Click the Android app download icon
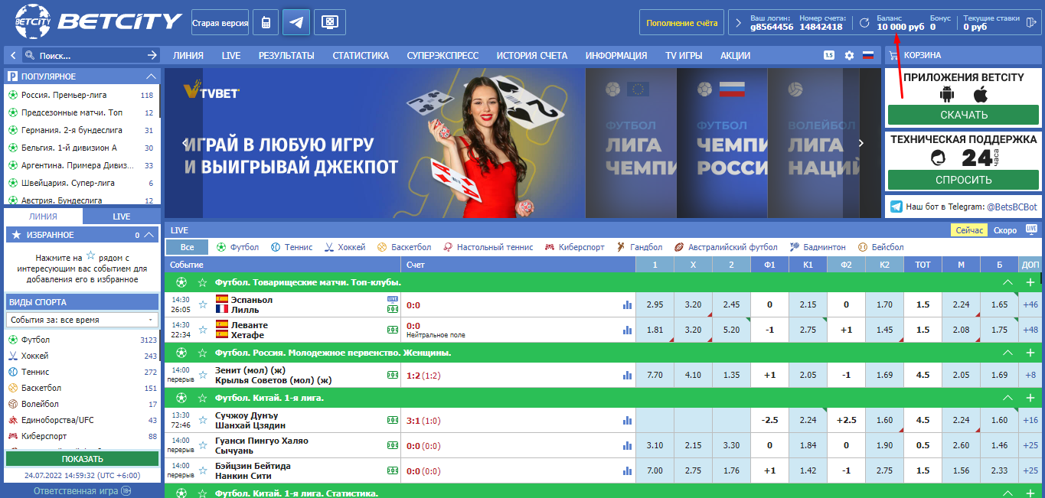The width and height of the screenshot is (1045, 498). pyautogui.click(x=948, y=94)
